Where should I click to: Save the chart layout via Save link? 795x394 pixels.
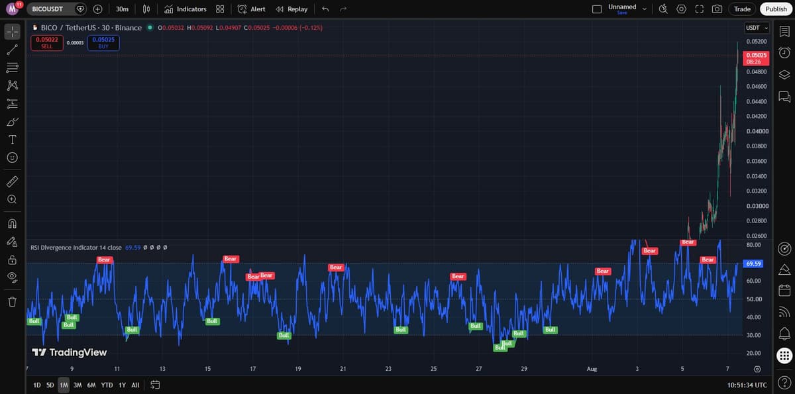pyautogui.click(x=621, y=13)
